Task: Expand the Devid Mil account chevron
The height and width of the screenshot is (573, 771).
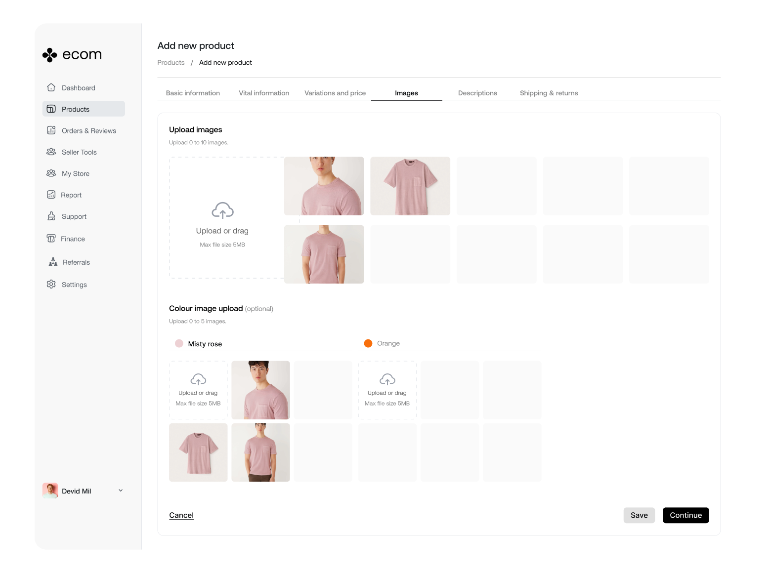Action: 121,491
